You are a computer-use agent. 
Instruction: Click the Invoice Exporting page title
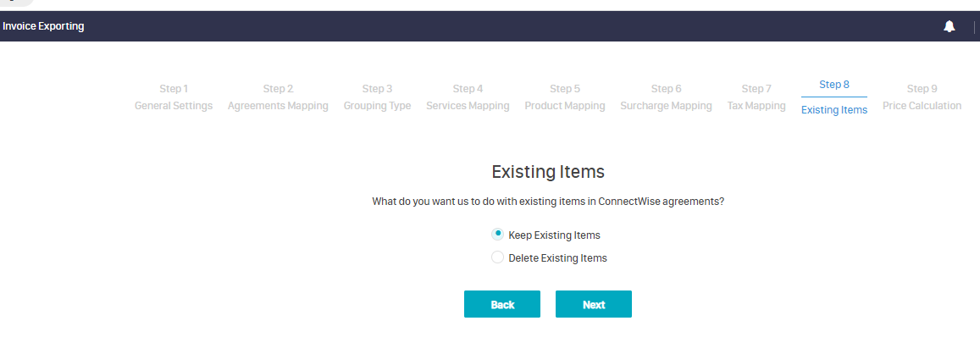pyautogui.click(x=43, y=26)
